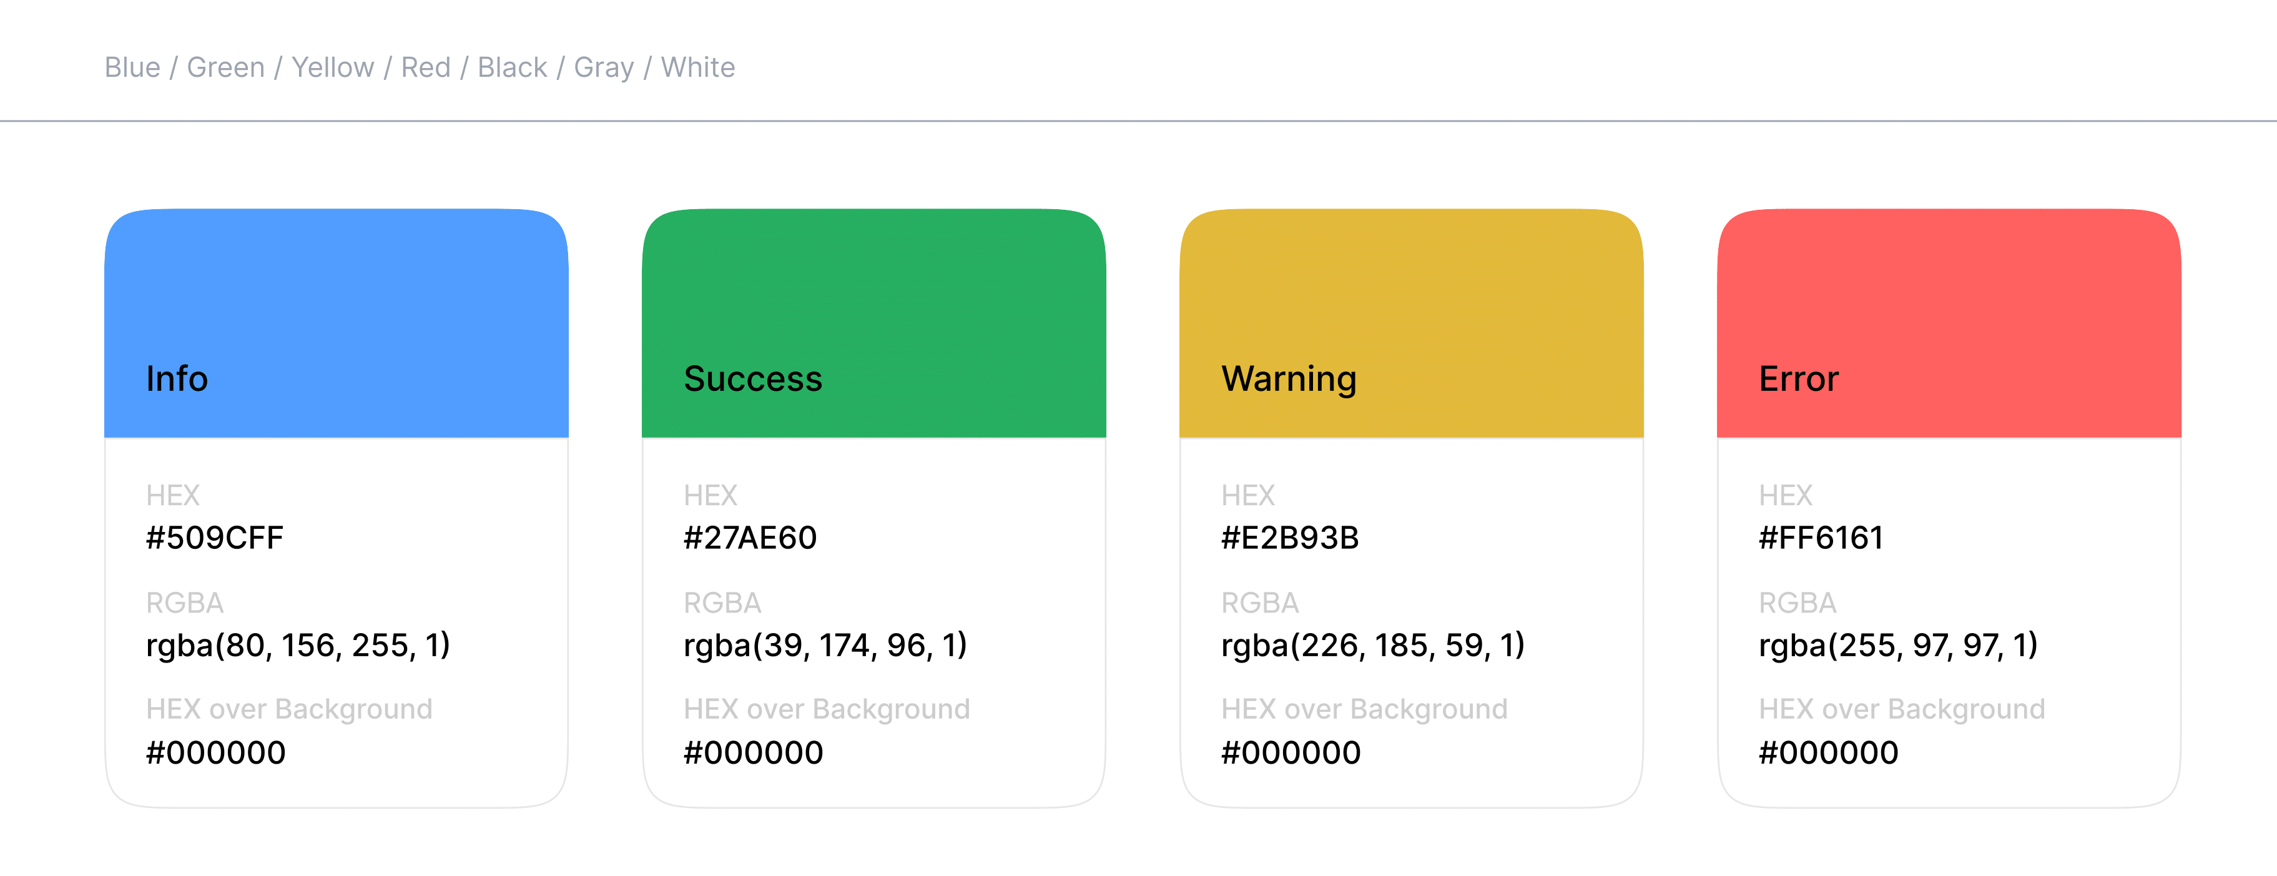The image size is (2277, 876).
Task: Click rgba(39, 174, 96, 1) text
Action: tap(825, 645)
